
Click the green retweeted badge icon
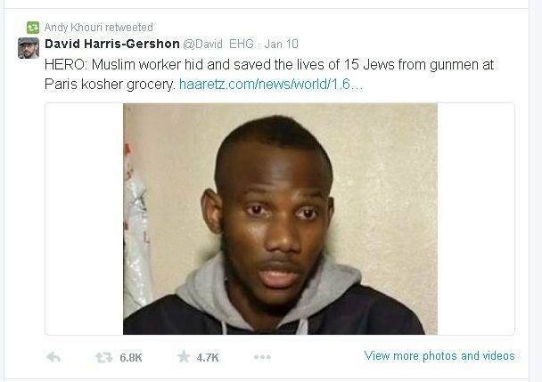click(33, 28)
